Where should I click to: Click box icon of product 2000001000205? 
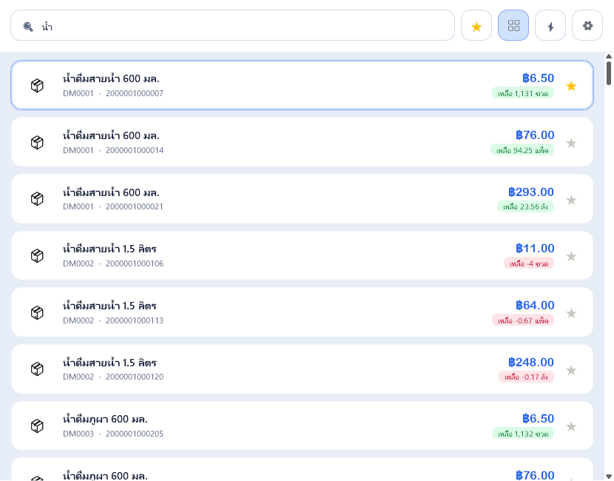pos(37,425)
